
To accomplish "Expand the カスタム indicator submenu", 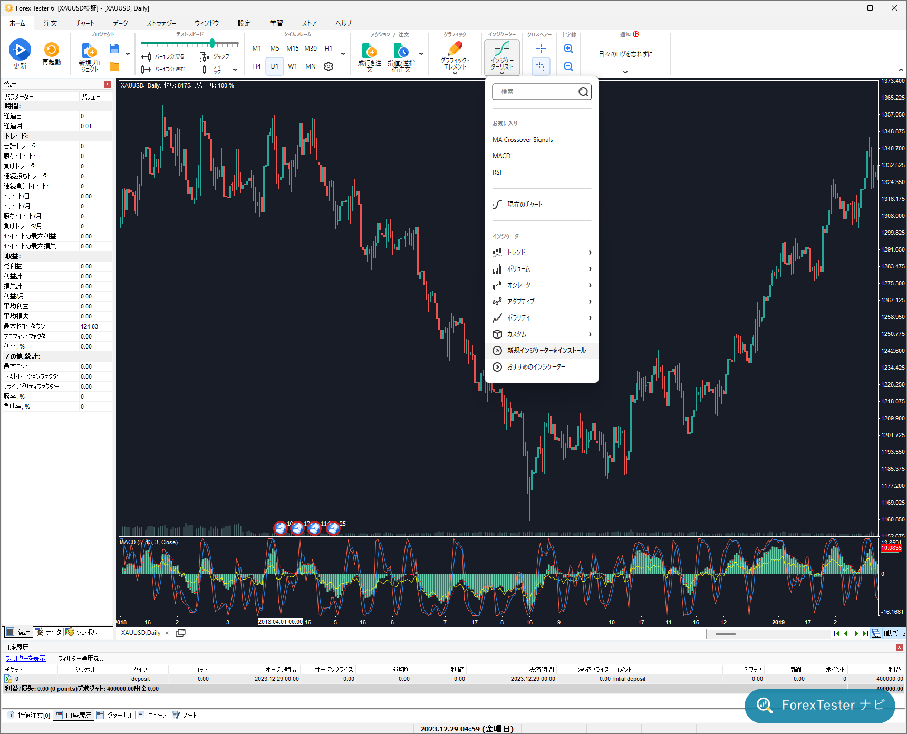I will 542,334.
